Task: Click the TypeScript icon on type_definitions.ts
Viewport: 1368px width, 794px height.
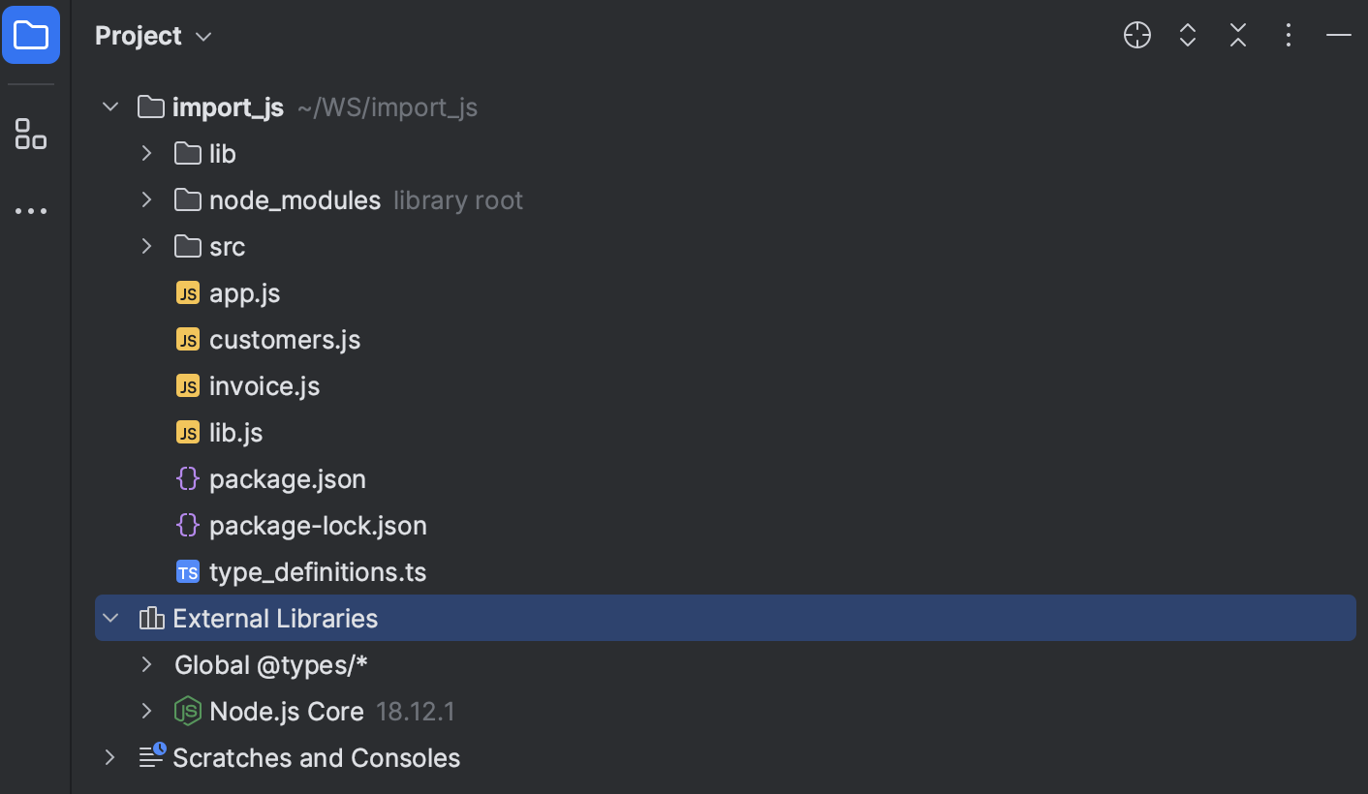Action: pyautogui.click(x=187, y=571)
